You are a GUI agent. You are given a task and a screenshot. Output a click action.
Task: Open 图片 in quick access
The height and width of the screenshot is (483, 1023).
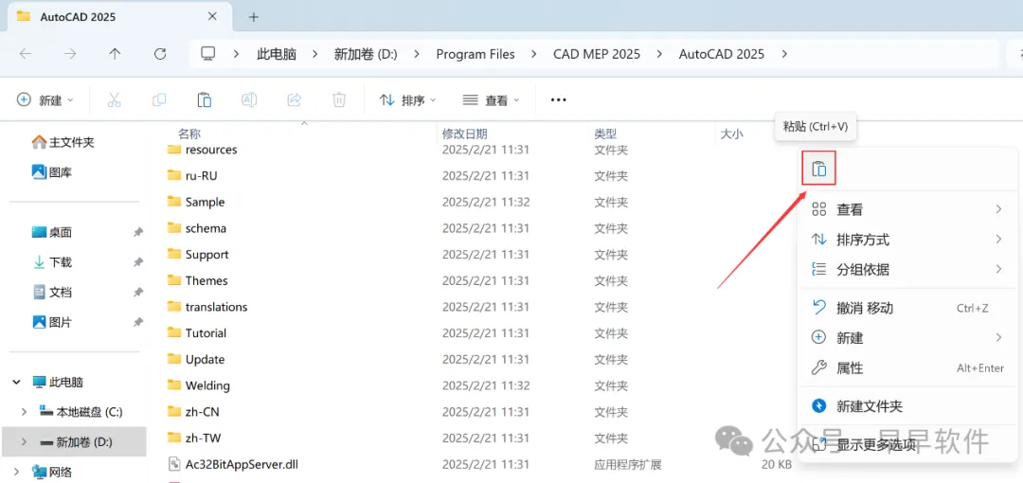pos(52,322)
